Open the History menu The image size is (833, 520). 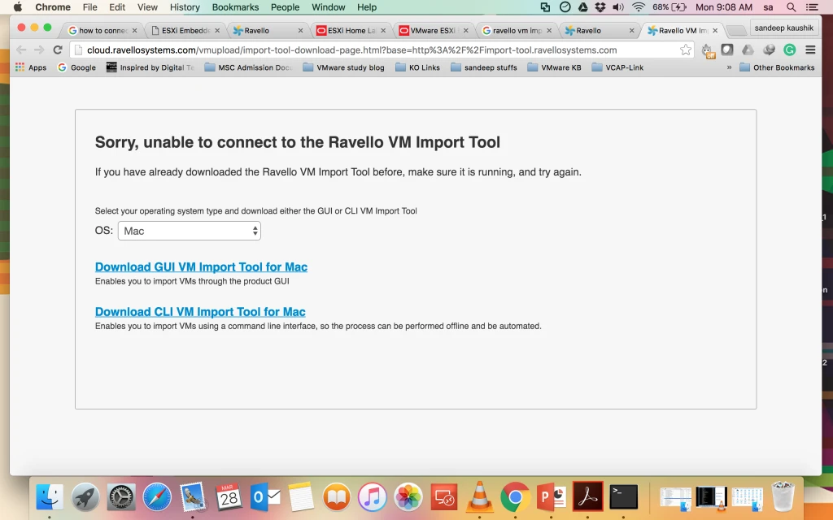(x=185, y=7)
